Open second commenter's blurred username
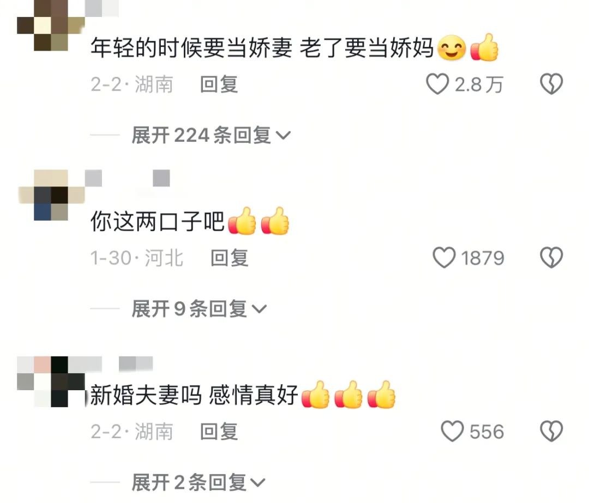The height and width of the screenshot is (503, 589). (127, 178)
